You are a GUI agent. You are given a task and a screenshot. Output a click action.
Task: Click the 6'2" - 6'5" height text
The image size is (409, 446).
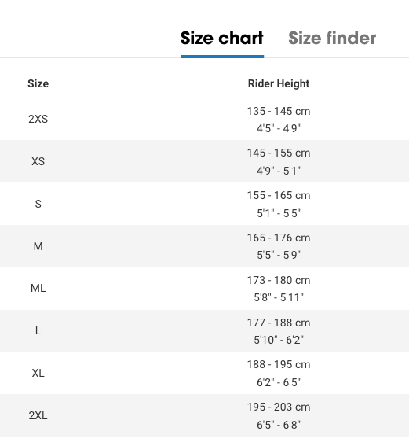279,382
